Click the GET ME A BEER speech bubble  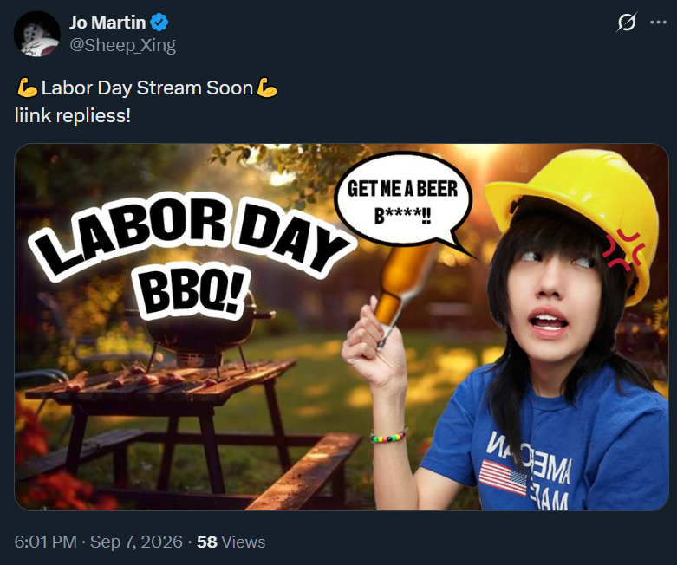coord(403,201)
